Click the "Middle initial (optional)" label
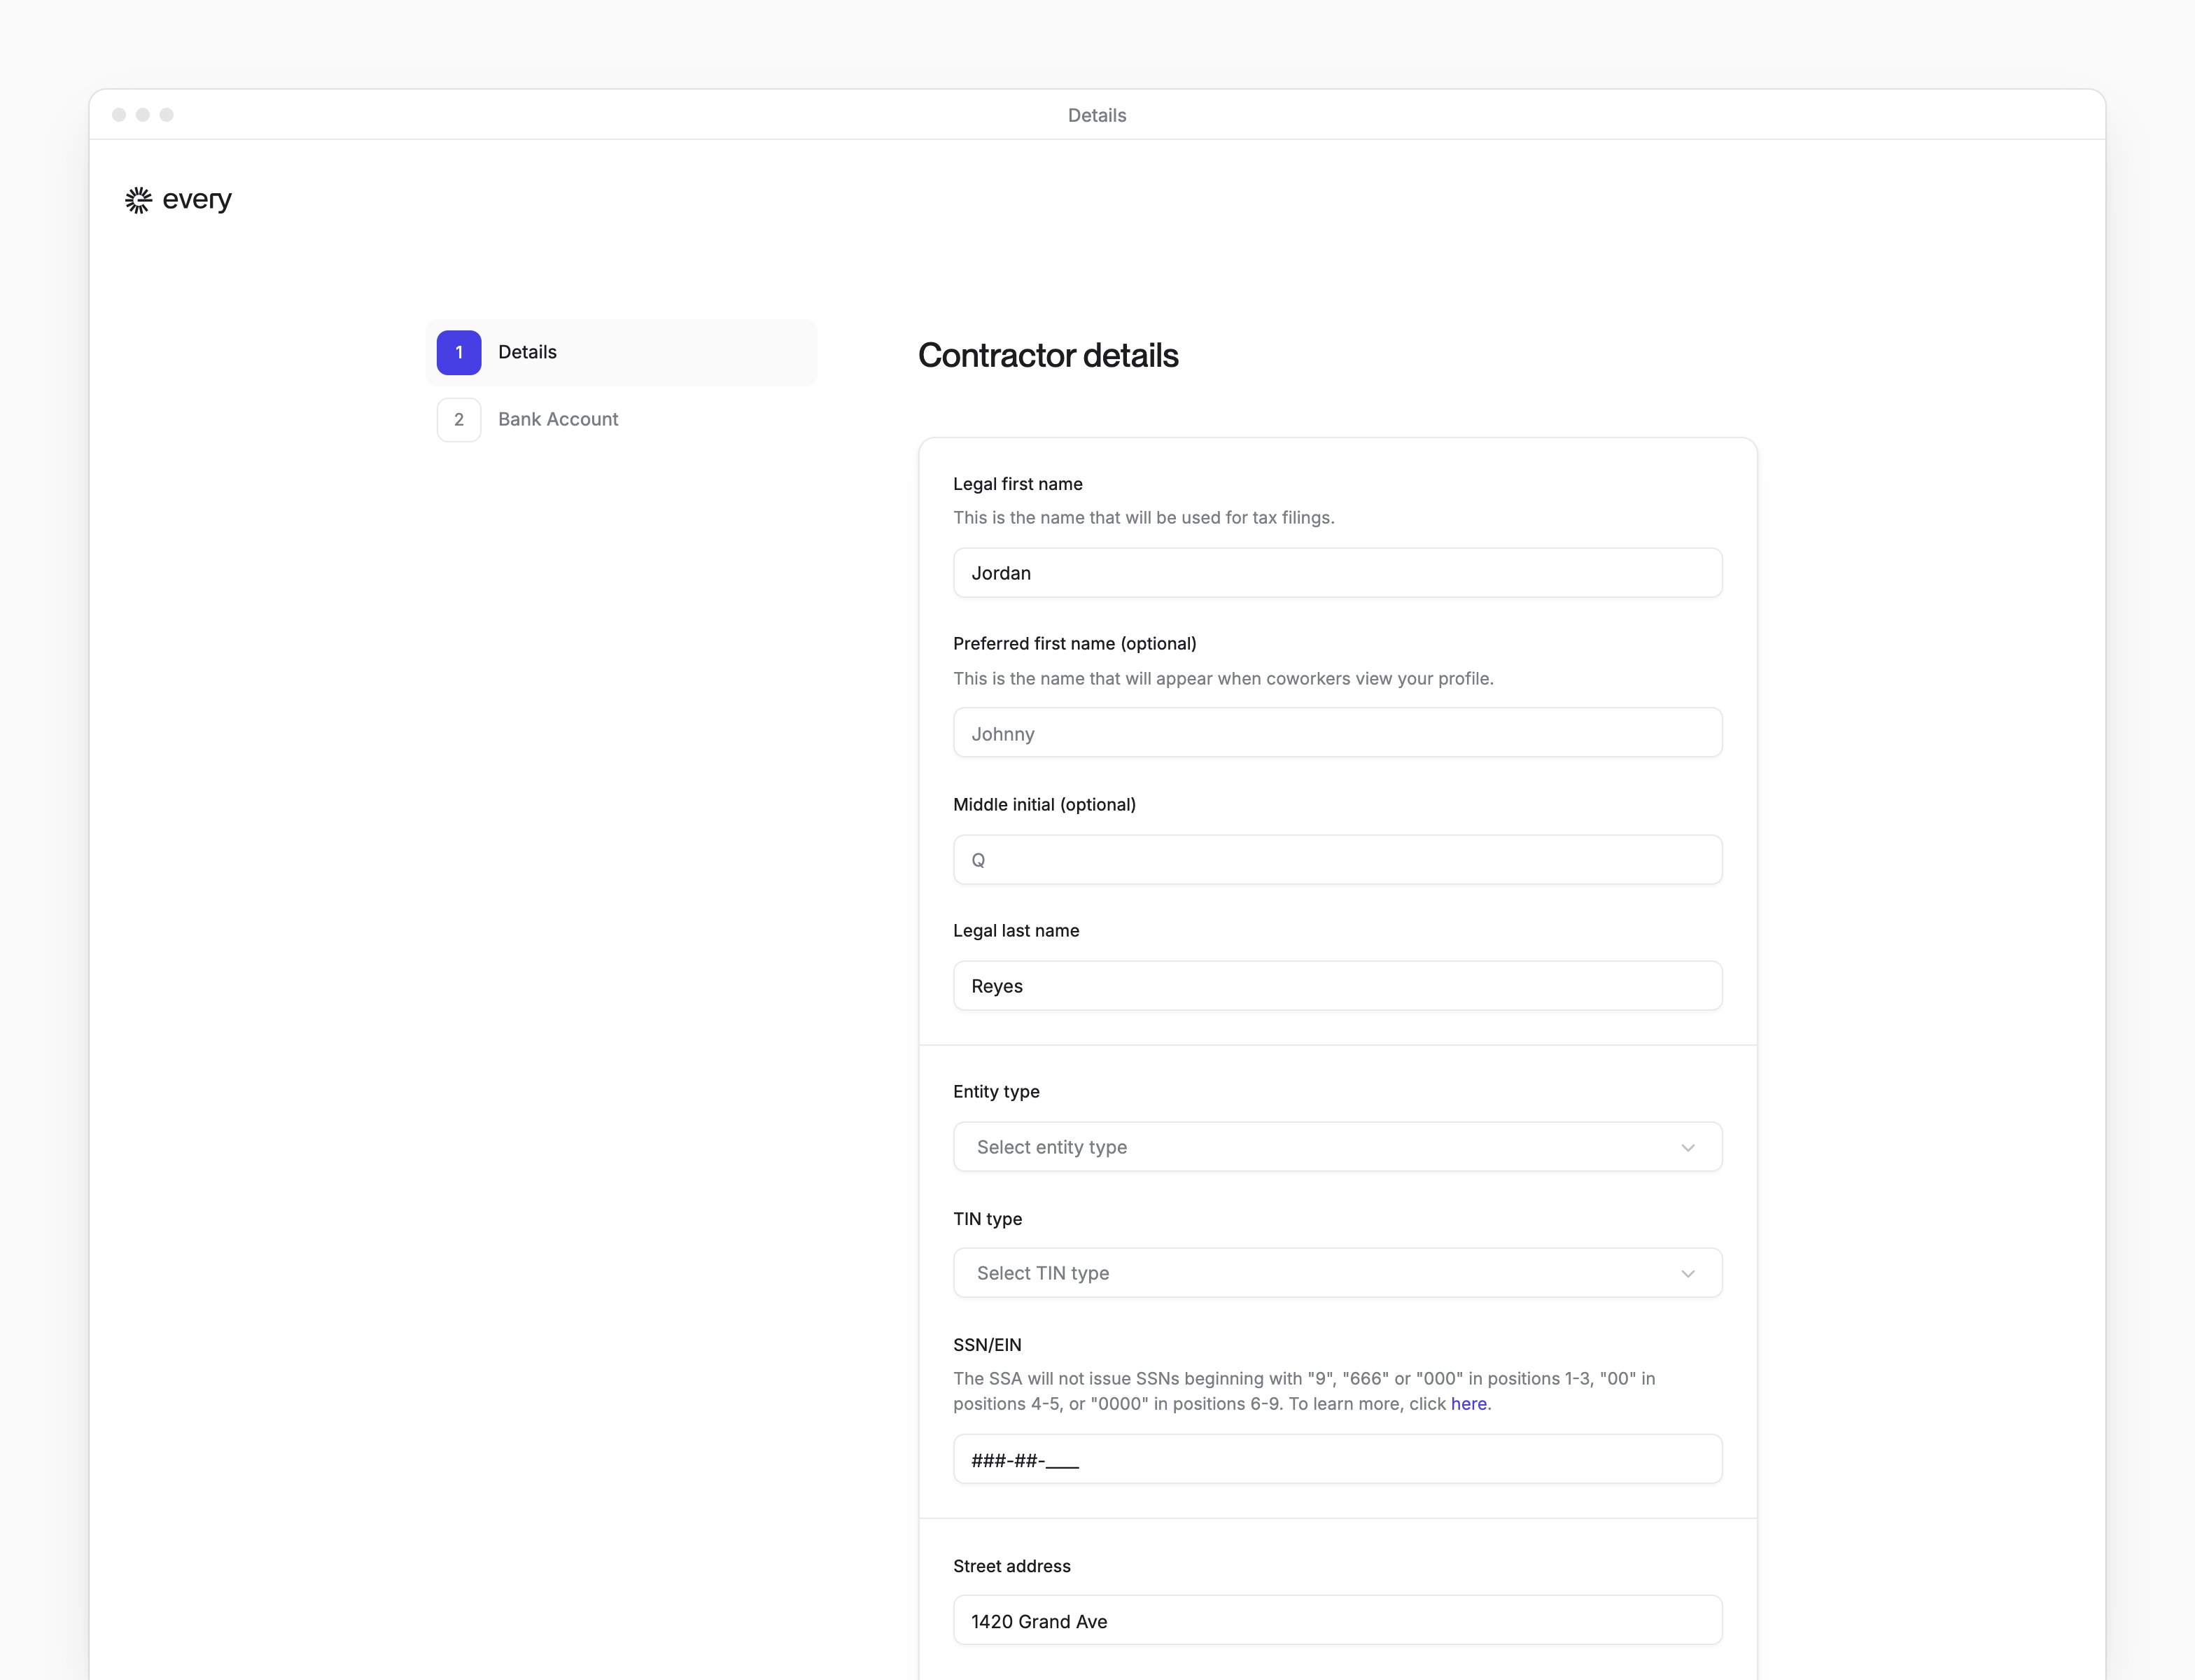2195x1680 pixels. click(x=1043, y=805)
